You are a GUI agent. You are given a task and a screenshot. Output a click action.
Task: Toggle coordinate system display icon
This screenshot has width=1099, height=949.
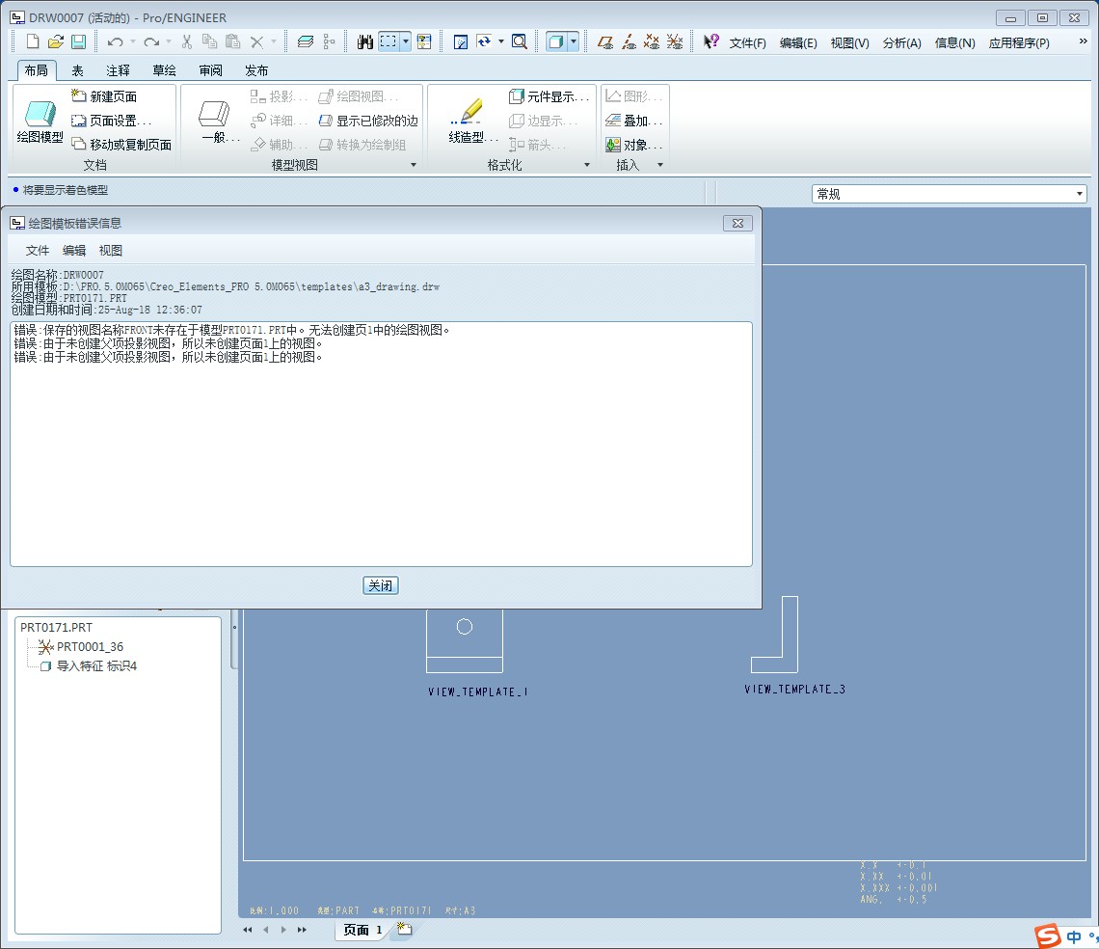point(675,42)
